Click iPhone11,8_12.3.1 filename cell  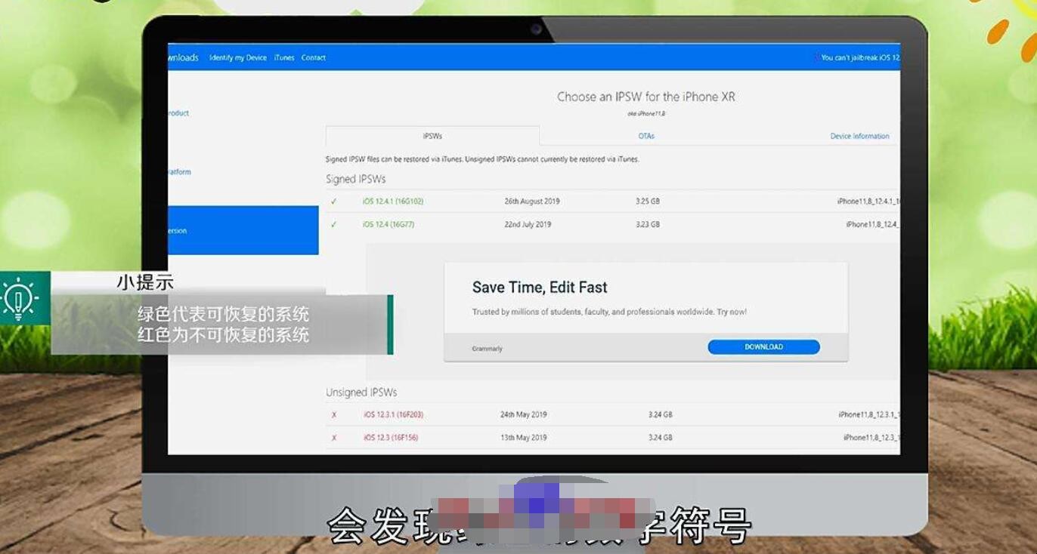point(869,414)
